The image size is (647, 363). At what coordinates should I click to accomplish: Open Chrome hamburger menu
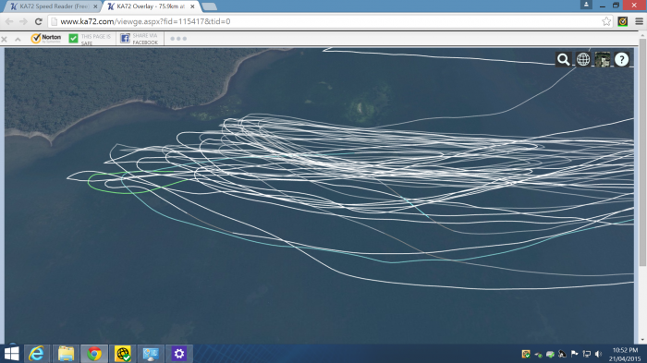(639, 21)
